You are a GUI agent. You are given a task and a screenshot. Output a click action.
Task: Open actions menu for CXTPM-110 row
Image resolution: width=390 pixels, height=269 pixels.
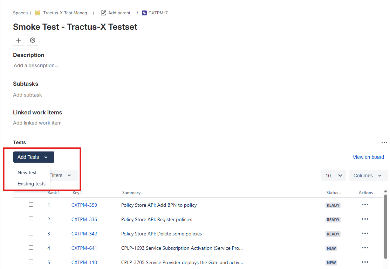tap(365, 262)
